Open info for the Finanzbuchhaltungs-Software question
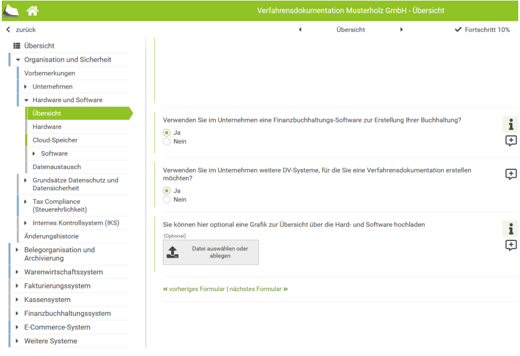The height and width of the screenshot is (356, 520). click(x=511, y=124)
